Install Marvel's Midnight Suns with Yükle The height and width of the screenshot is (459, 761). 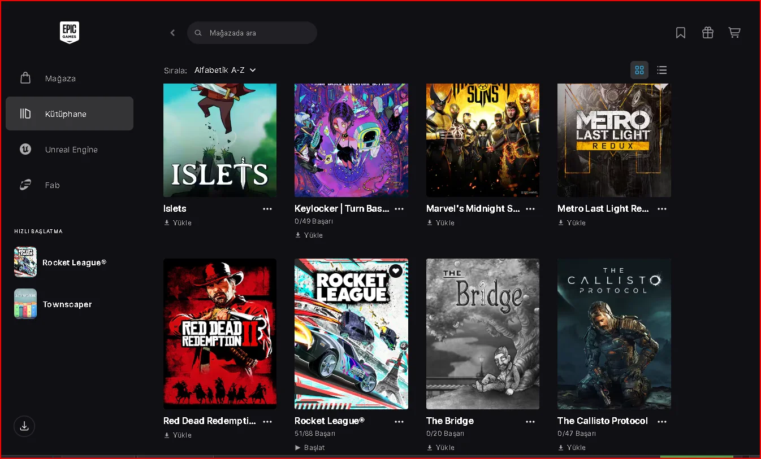tap(441, 223)
